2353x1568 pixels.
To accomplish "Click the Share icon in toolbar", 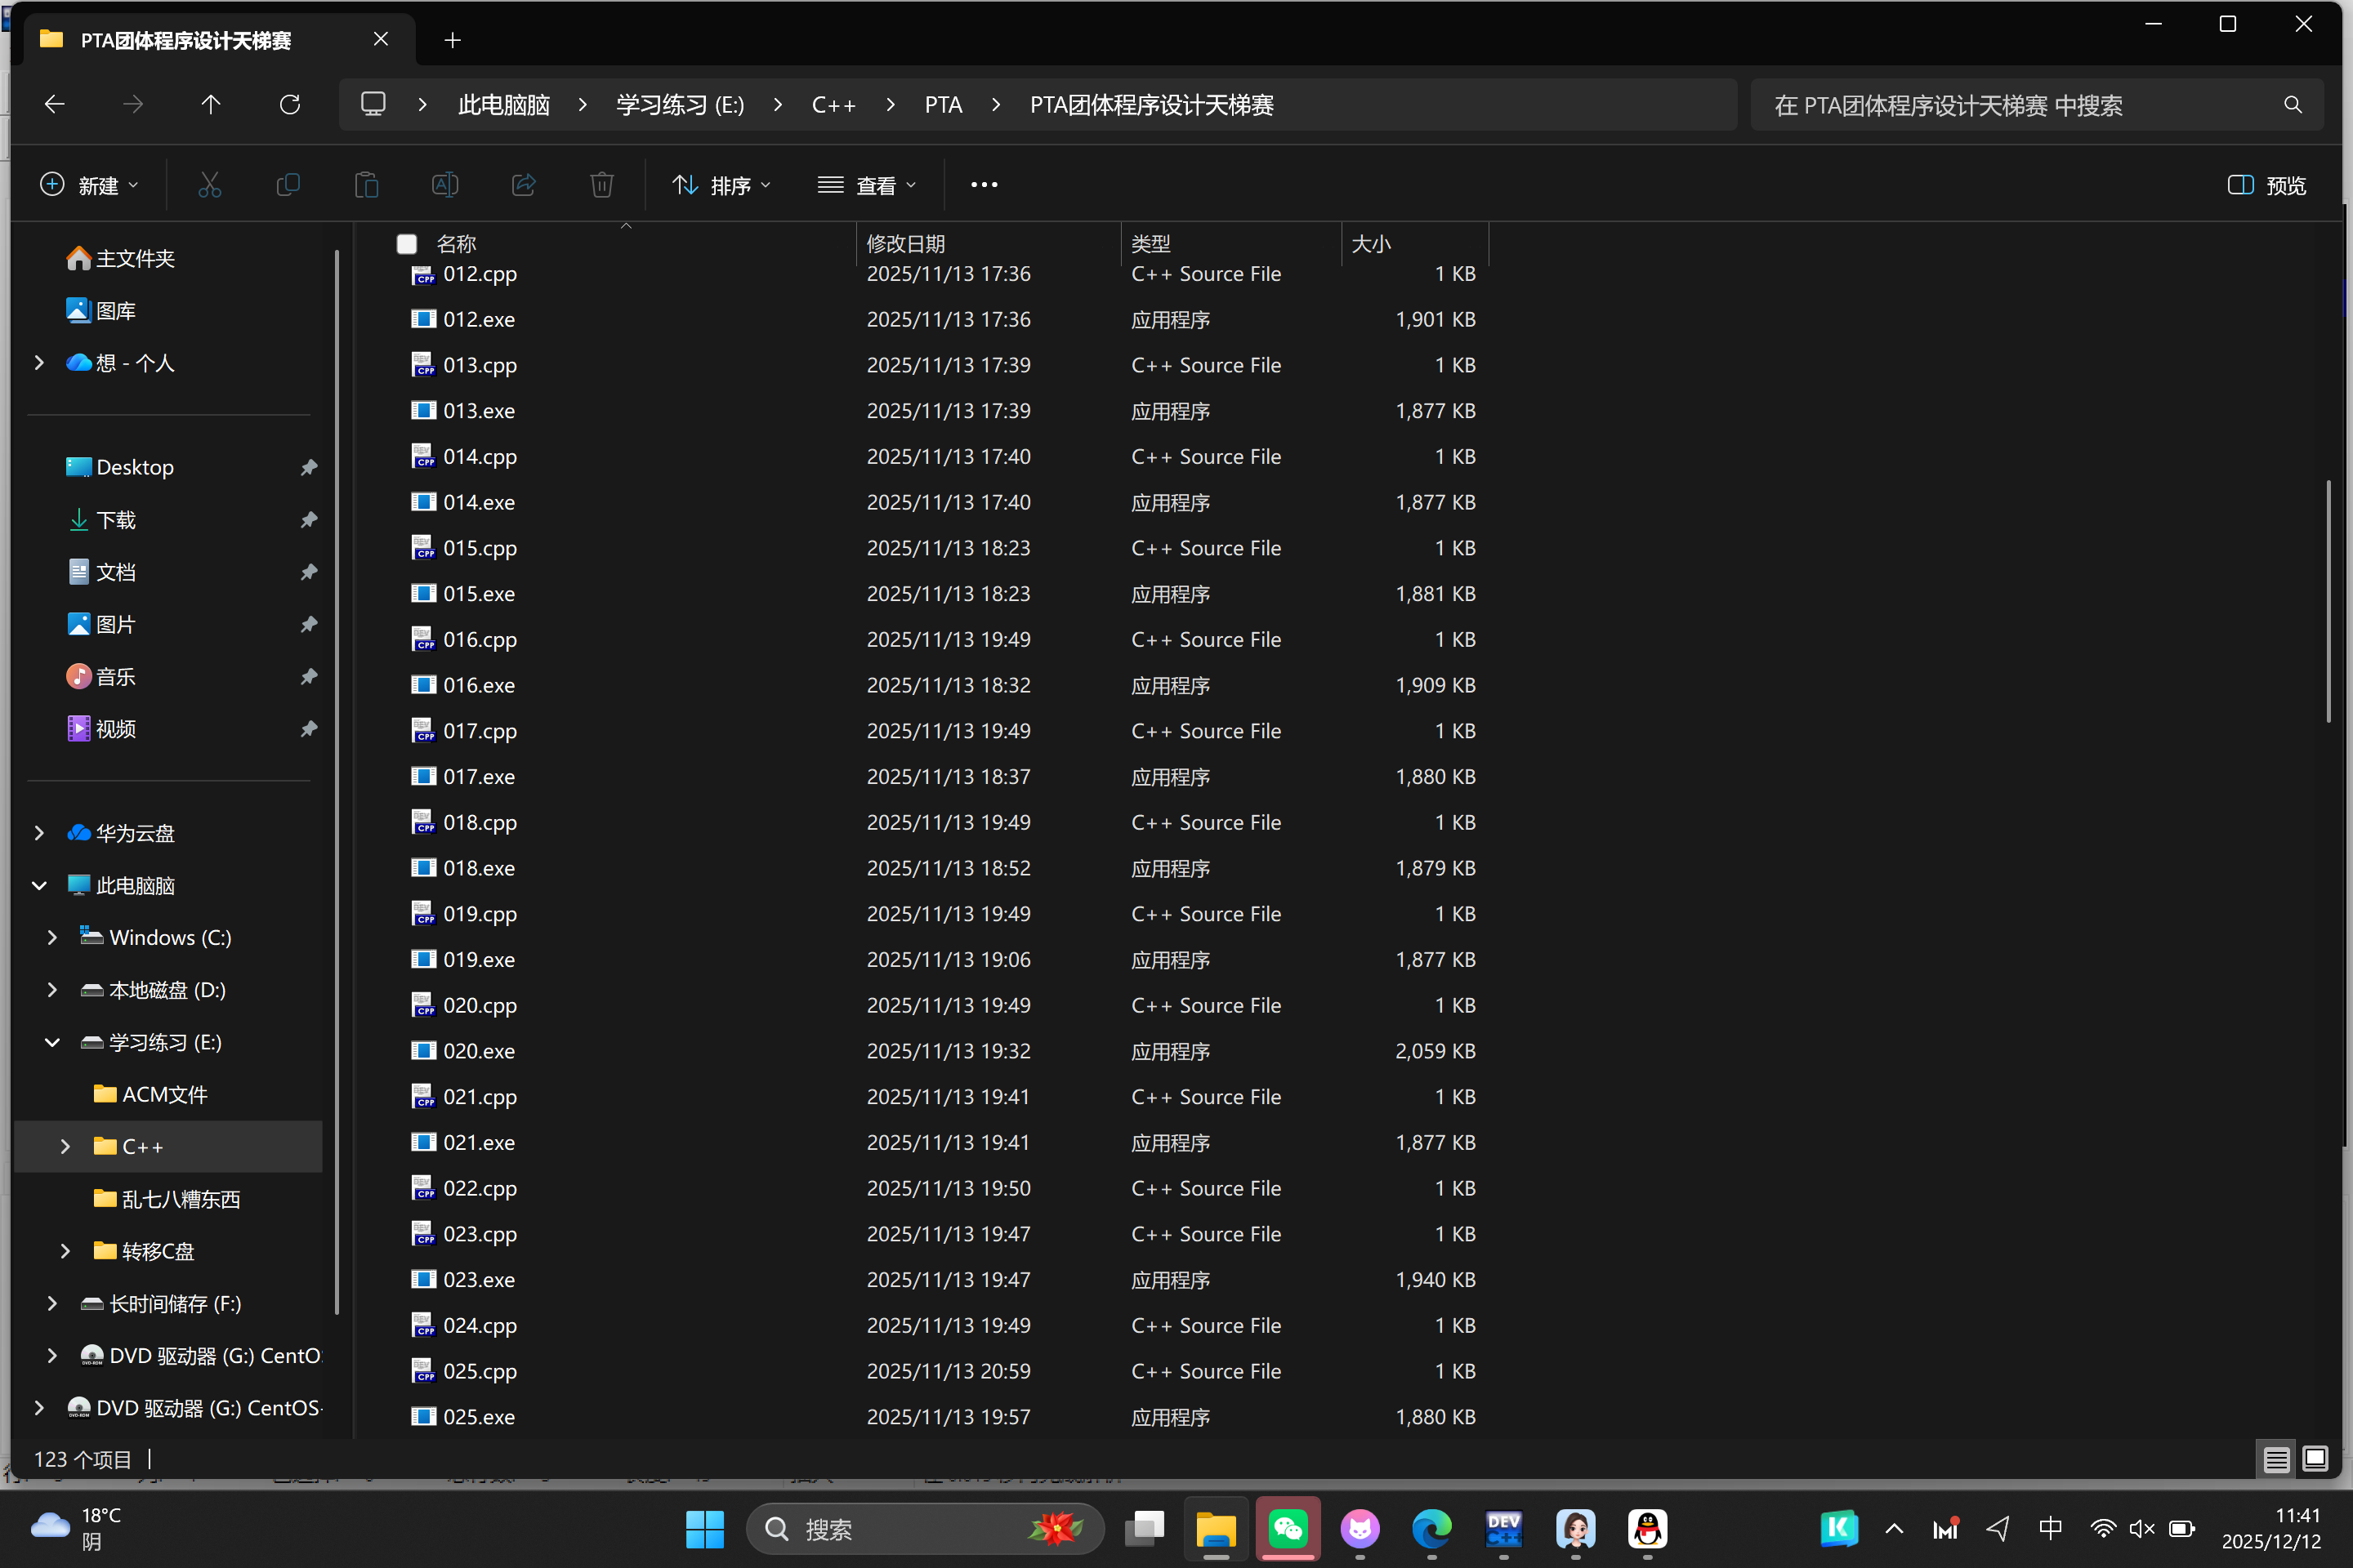I will tap(523, 185).
